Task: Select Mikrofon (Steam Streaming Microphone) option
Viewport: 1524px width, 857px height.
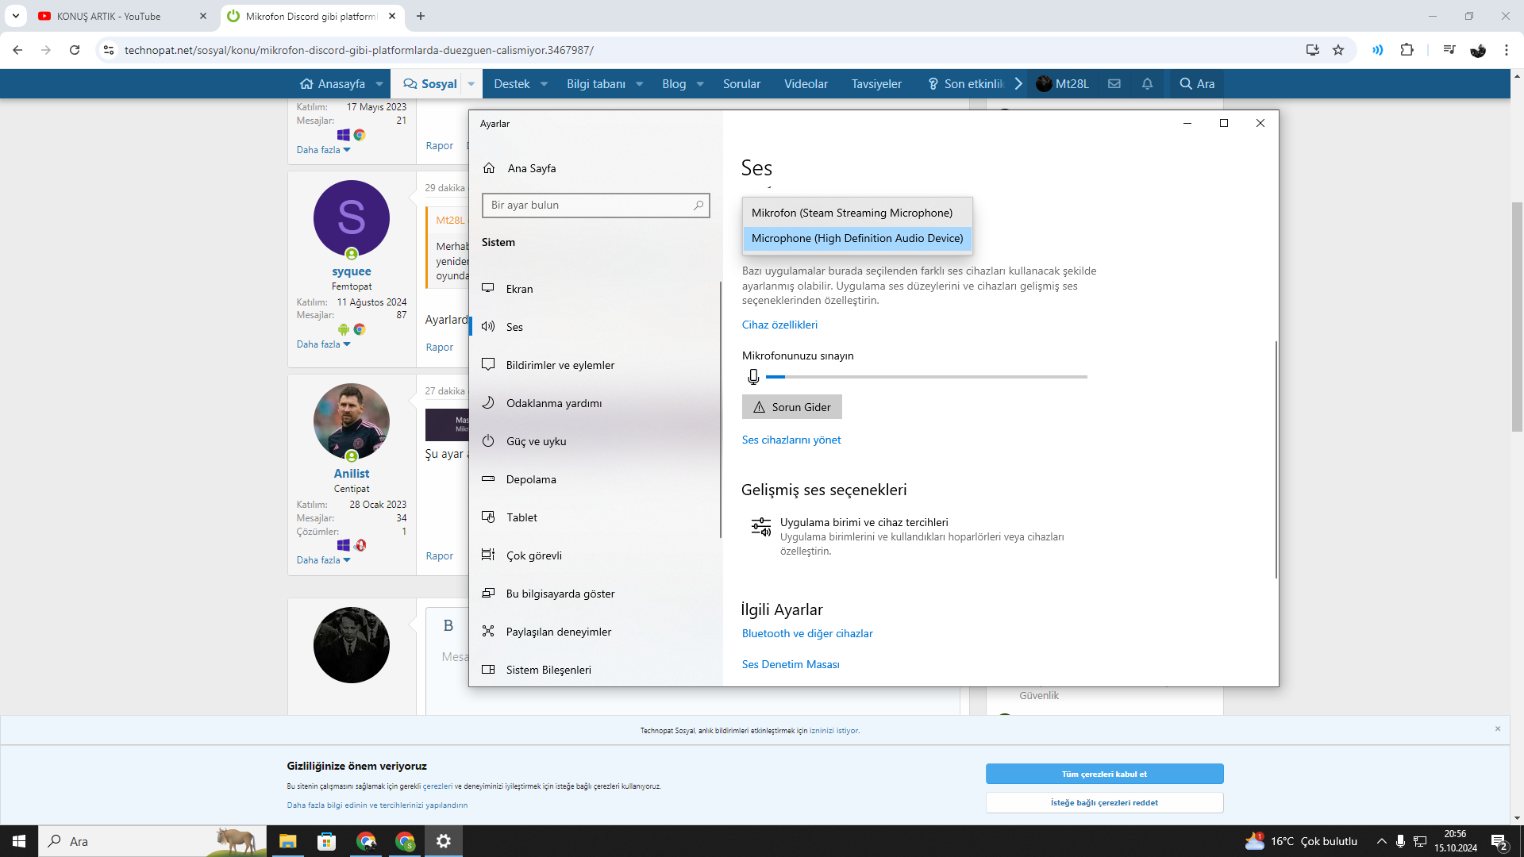Action: (x=852, y=213)
